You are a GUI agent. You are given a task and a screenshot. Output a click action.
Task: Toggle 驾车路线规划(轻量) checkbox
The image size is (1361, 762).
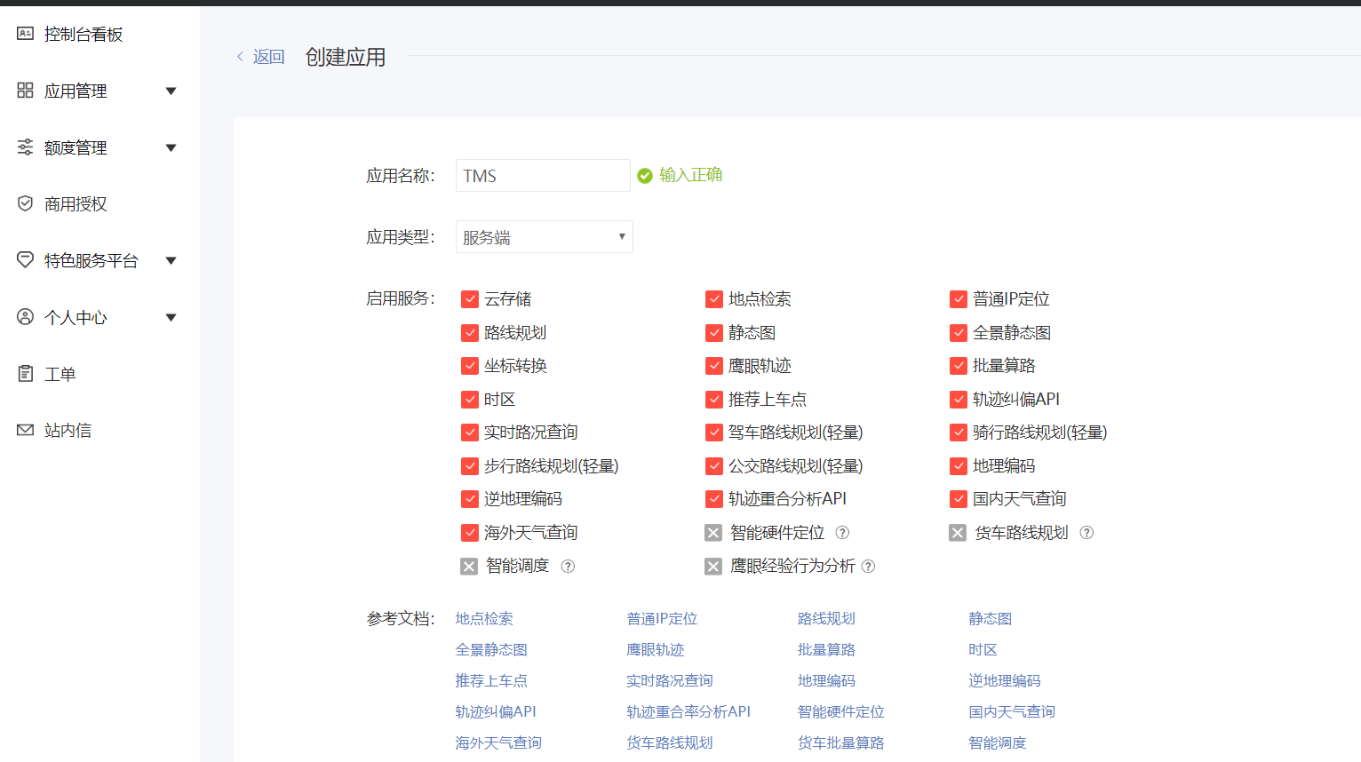click(x=714, y=433)
